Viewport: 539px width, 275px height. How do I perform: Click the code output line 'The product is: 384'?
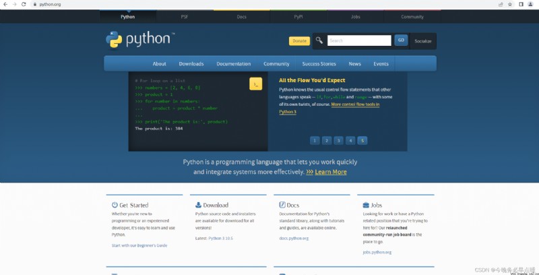click(159, 129)
